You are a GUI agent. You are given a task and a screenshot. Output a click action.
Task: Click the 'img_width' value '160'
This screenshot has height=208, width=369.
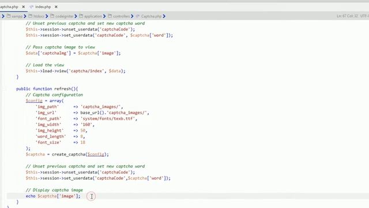coord(87,125)
